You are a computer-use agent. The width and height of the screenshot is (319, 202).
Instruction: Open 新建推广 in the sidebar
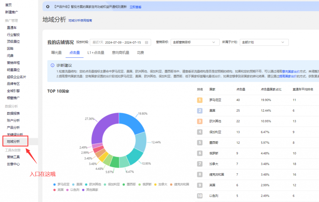[x=12, y=12]
